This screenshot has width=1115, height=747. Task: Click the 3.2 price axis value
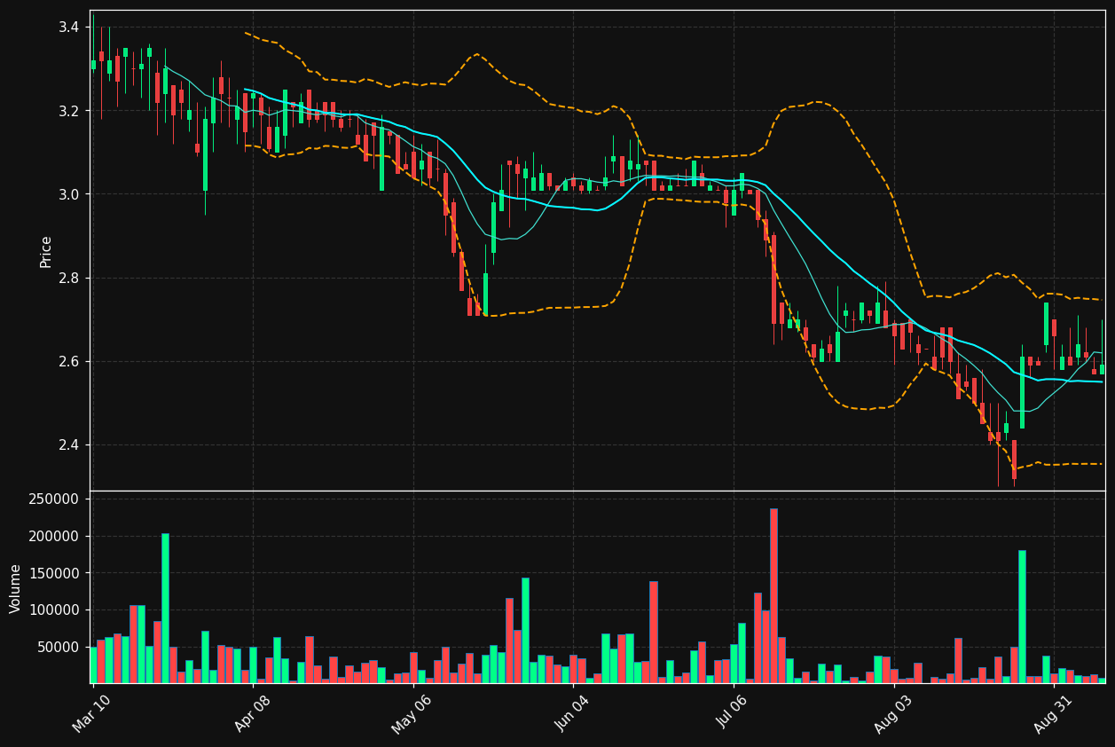tap(69, 111)
